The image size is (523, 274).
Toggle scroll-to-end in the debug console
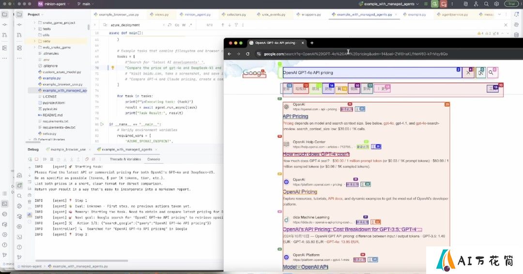coord(30,188)
